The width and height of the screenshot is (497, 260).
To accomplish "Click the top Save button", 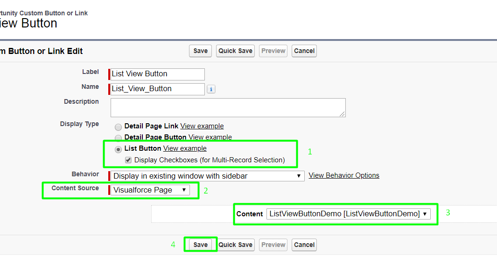I will pyautogui.click(x=200, y=51).
